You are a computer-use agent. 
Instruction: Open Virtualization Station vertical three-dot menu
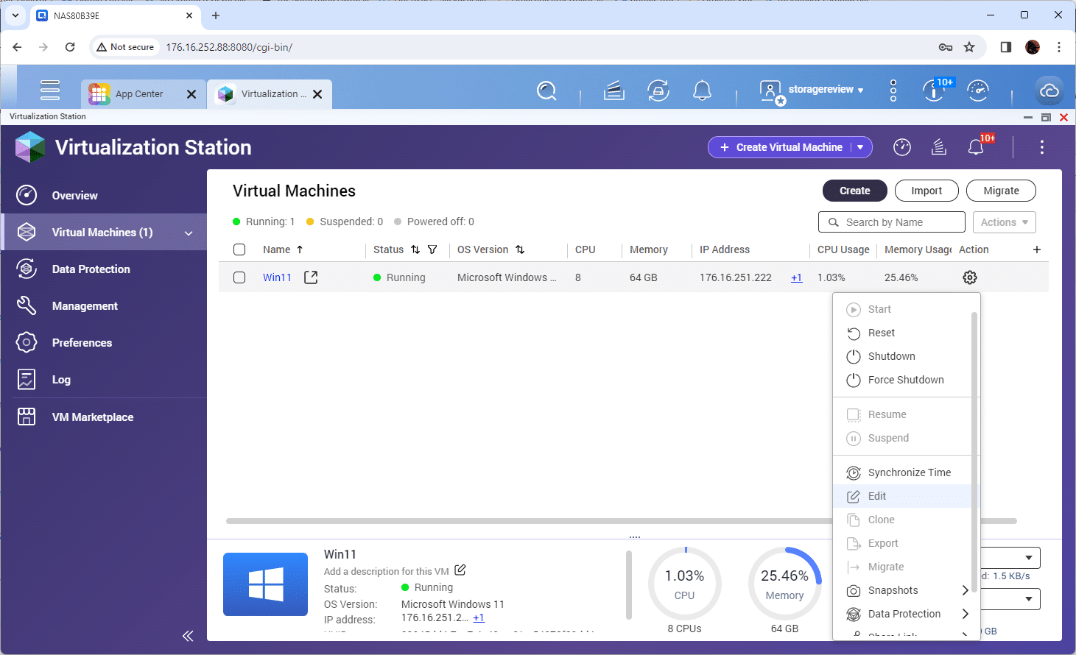click(x=1041, y=147)
